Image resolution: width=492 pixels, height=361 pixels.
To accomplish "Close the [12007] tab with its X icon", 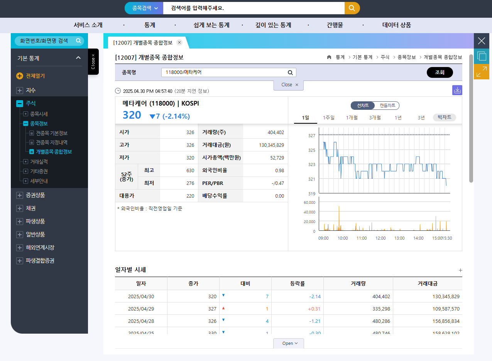I will 179,42.
